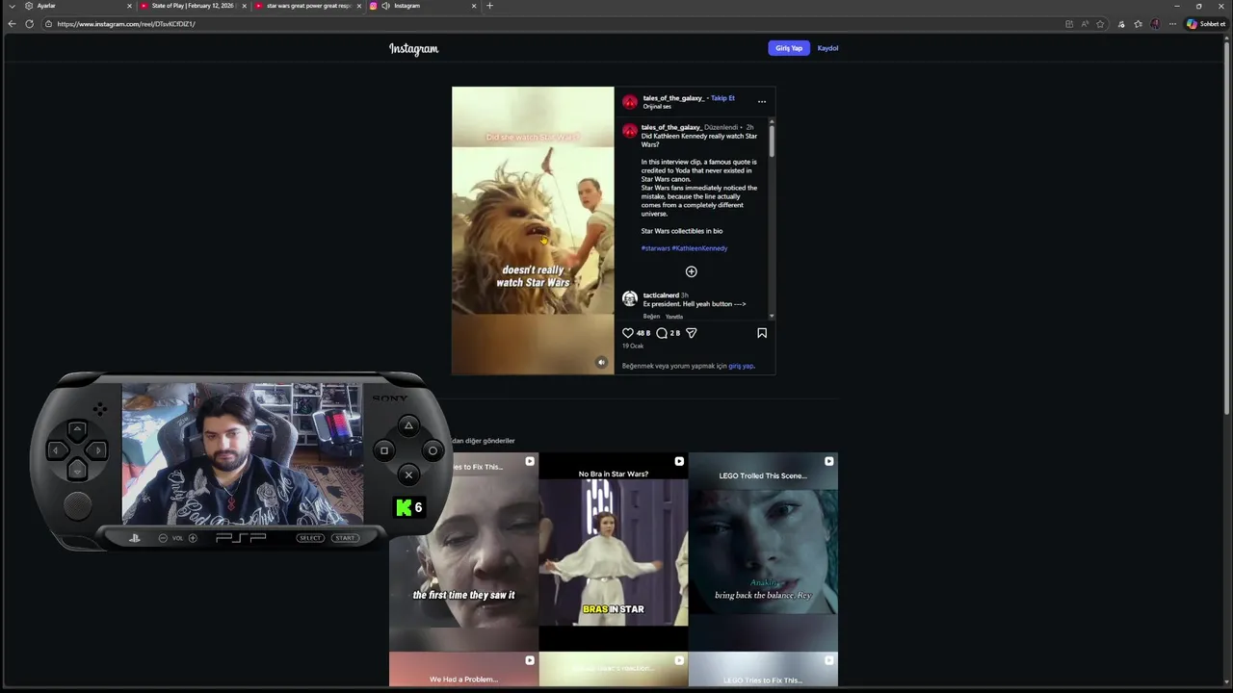The height and width of the screenshot is (693, 1233).
Task: Click the 19 Ocak post date
Action: [x=633, y=346]
